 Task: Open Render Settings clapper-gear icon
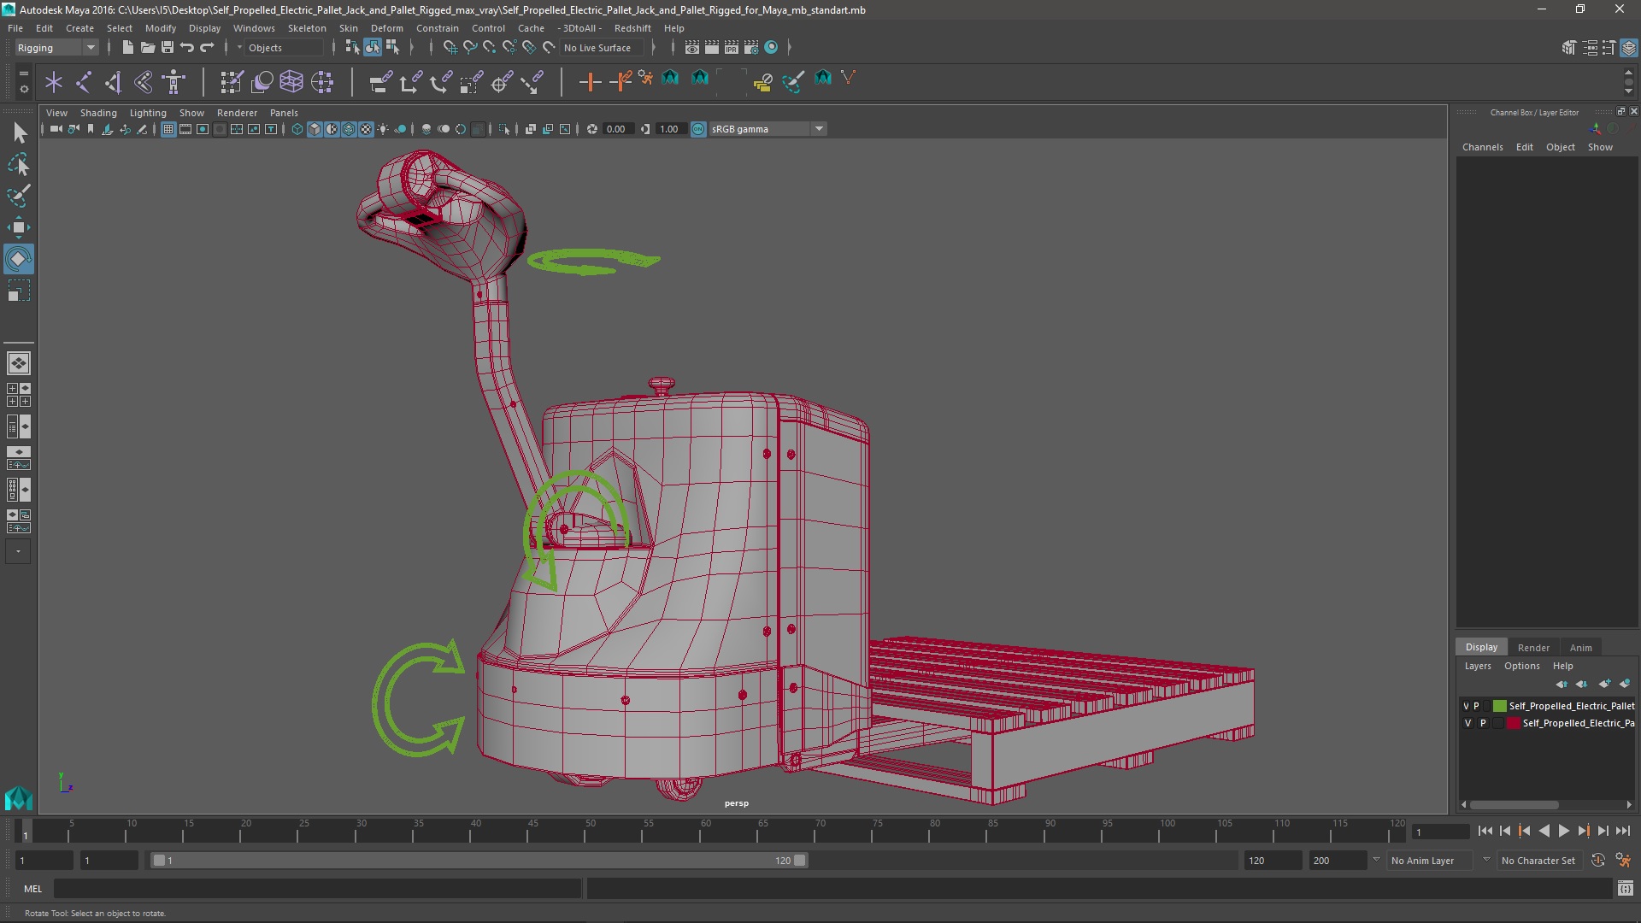(751, 48)
